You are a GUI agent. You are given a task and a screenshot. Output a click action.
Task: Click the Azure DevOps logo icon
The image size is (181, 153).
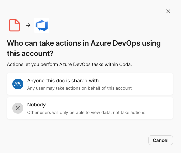[41, 25]
